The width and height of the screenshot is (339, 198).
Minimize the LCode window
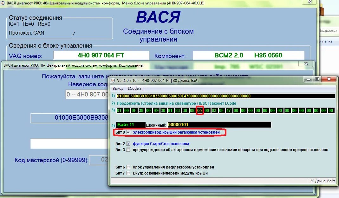coord(309,79)
